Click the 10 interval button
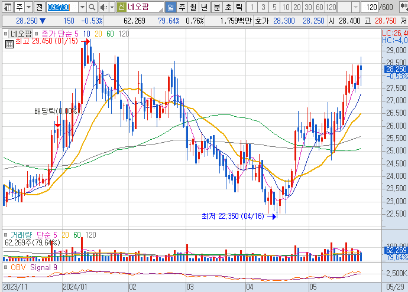 286,7
